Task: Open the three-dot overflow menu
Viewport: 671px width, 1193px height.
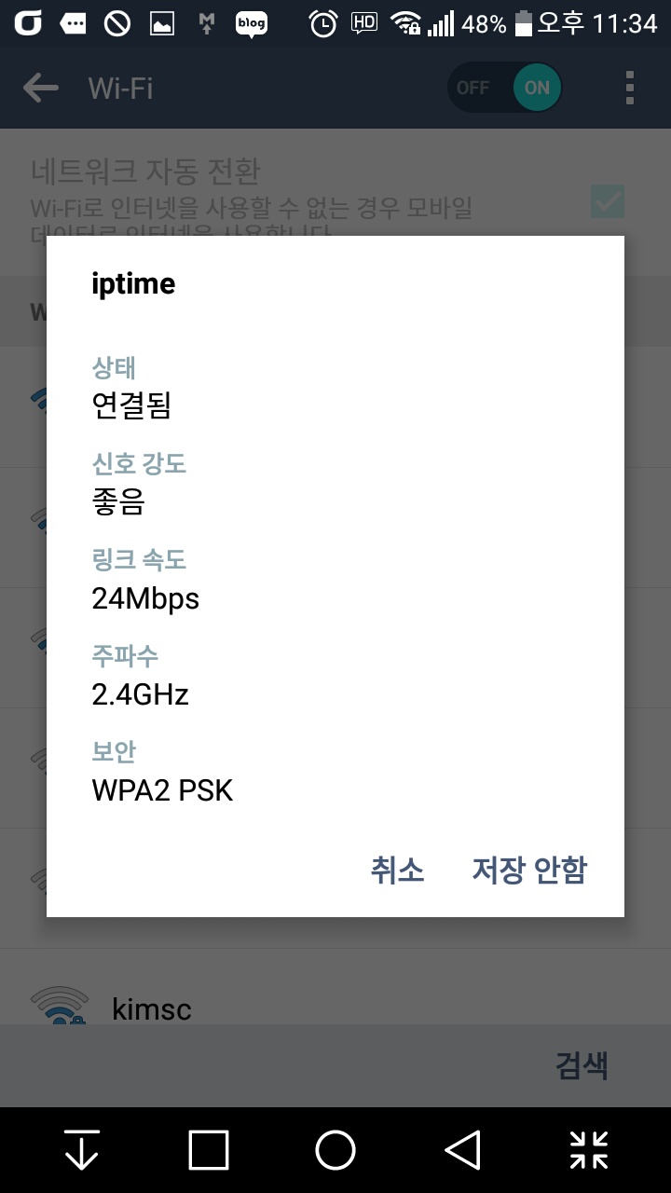Action: (630, 89)
